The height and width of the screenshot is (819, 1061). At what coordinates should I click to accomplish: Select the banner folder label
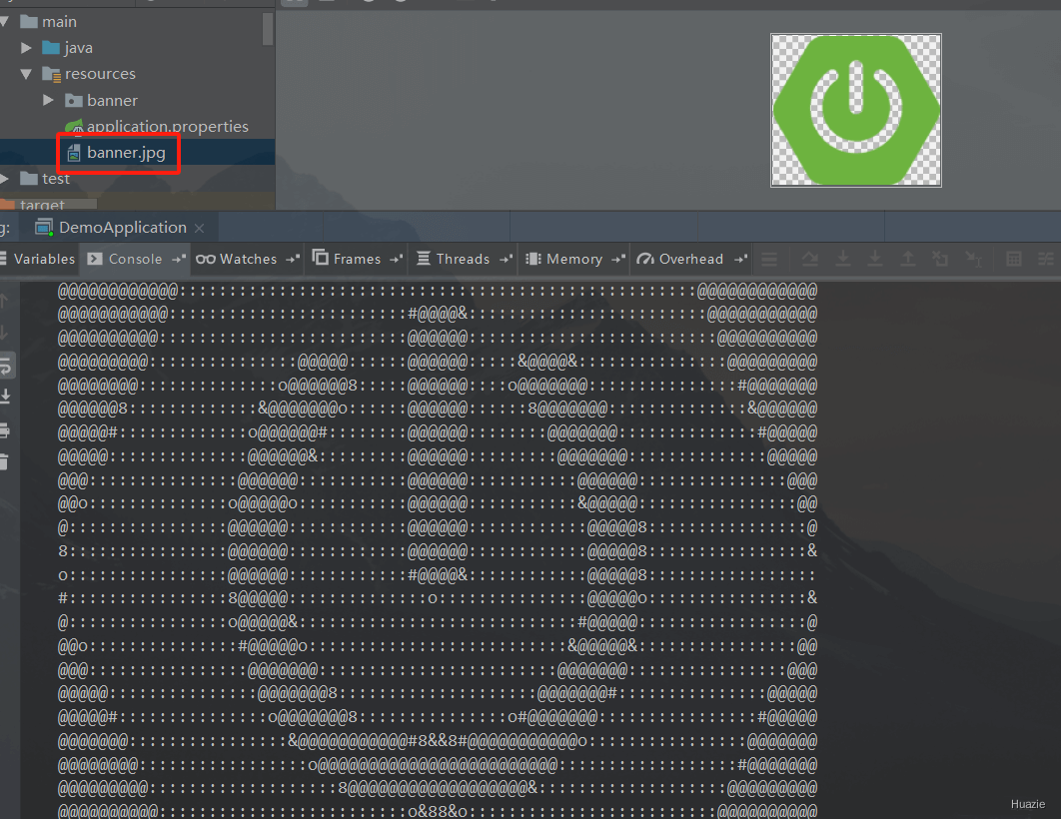click(112, 101)
